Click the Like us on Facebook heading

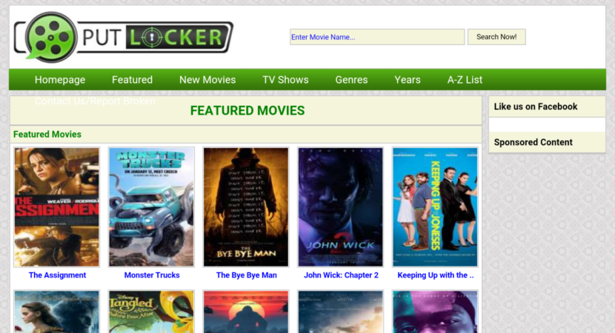(x=536, y=107)
